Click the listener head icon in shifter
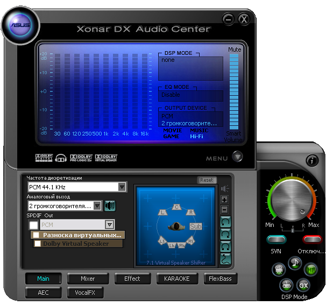 point(176,226)
